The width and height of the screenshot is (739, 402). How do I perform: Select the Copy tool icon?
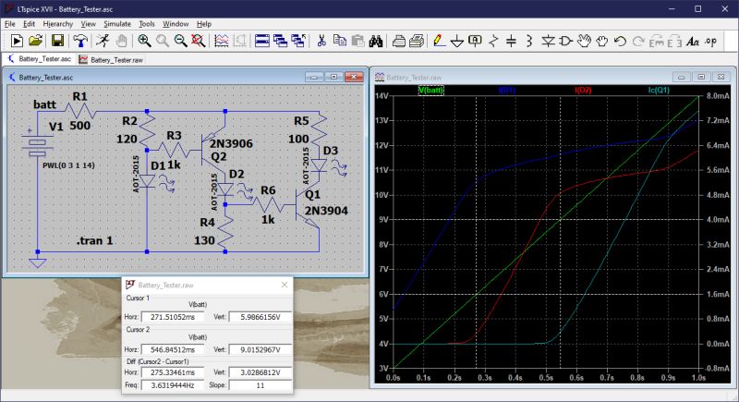(x=339, y=41)
